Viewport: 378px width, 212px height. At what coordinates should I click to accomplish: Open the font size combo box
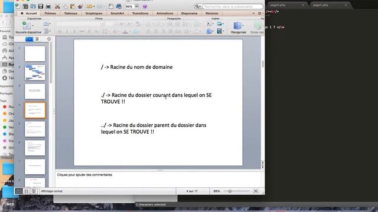(x=111, y=24)
